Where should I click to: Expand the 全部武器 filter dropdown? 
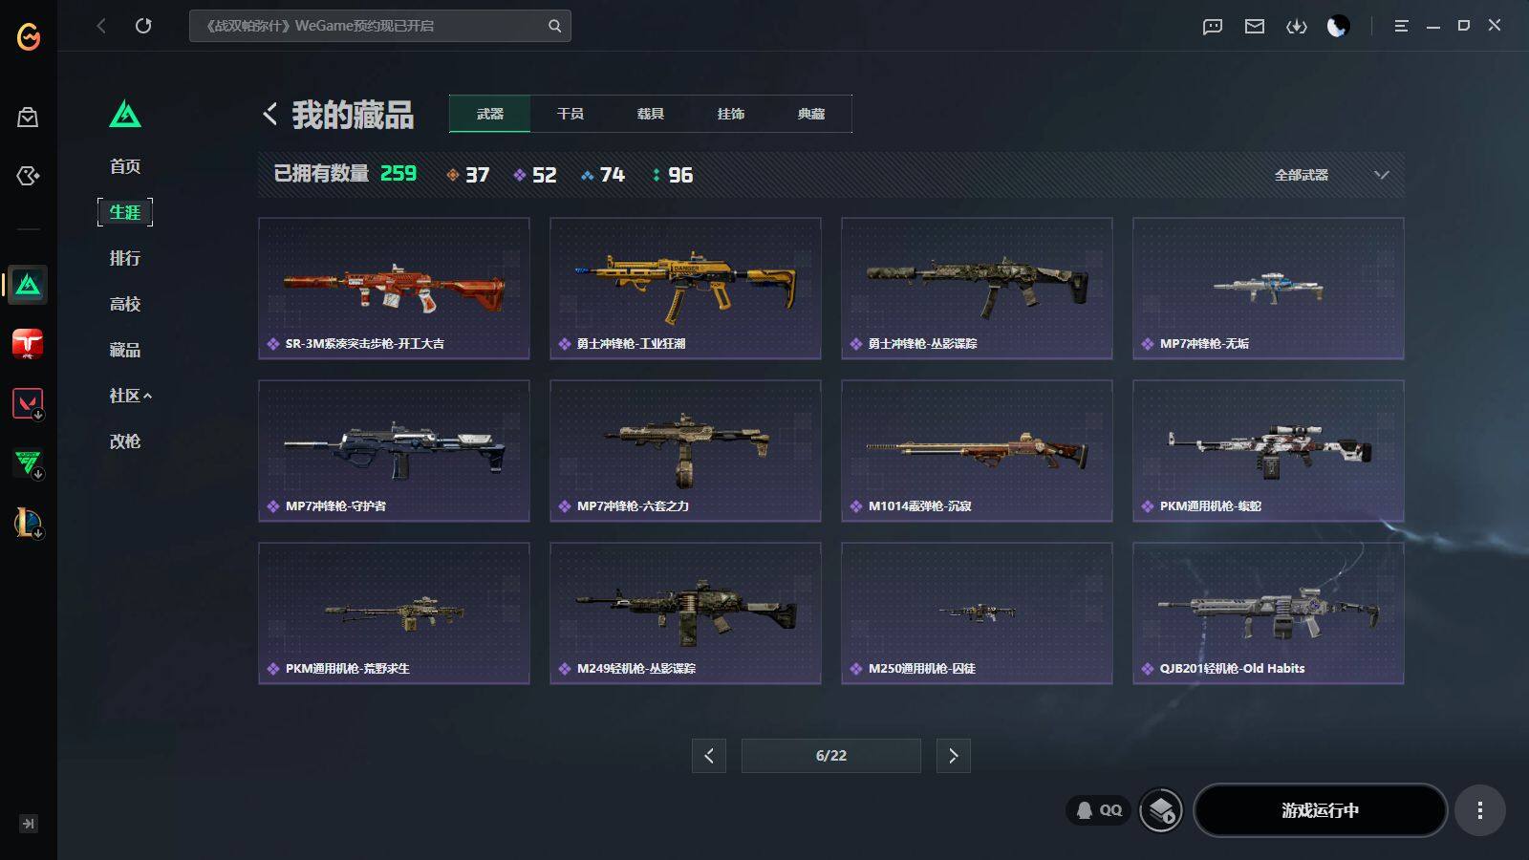tap(1331, 175)
